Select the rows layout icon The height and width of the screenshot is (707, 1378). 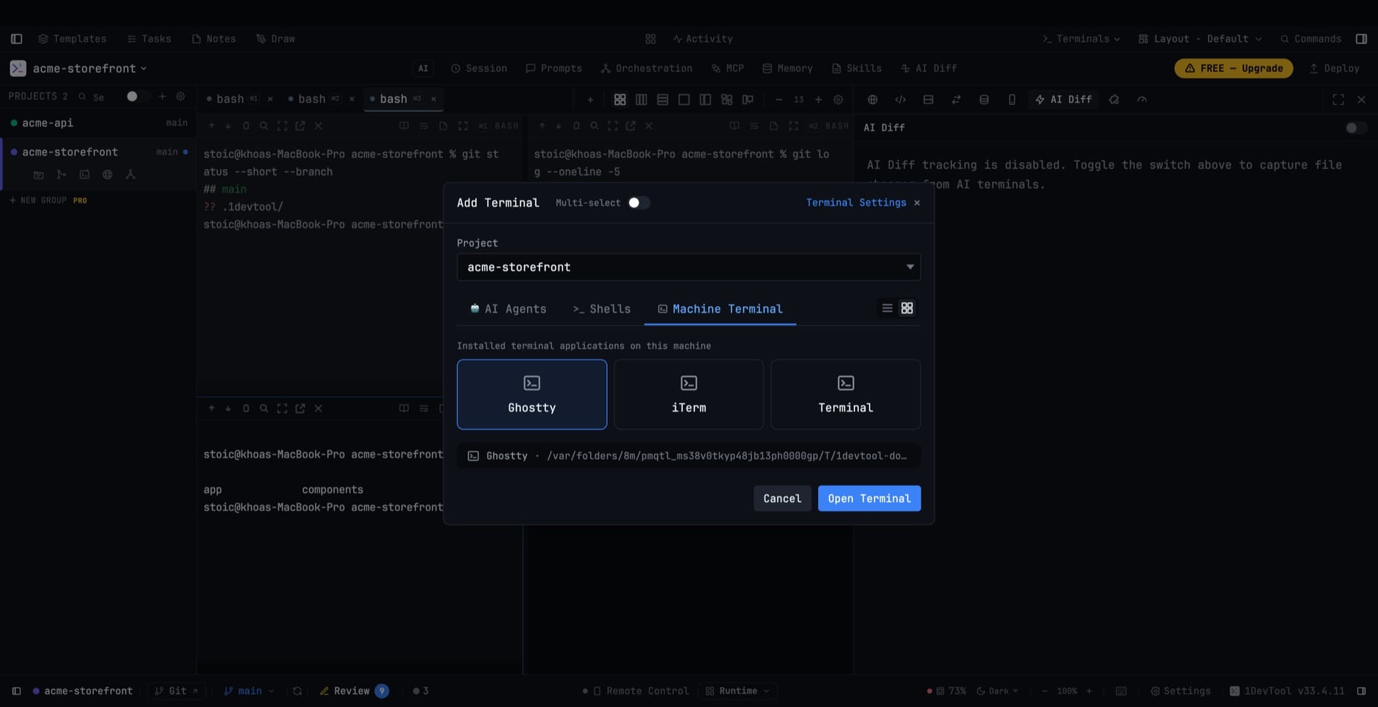pos(663,100)
